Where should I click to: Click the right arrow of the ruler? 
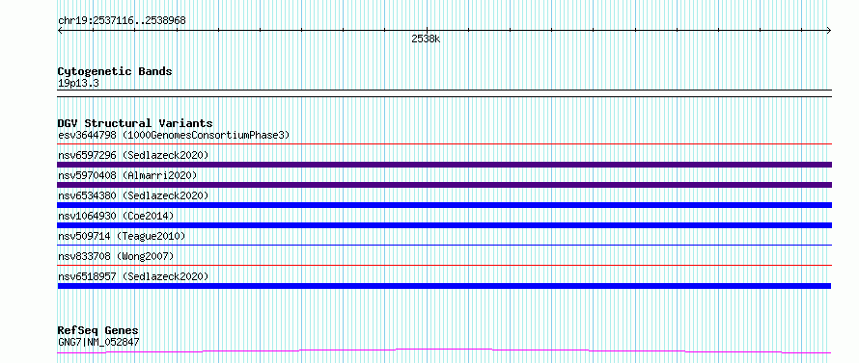(x=828, y=31)
